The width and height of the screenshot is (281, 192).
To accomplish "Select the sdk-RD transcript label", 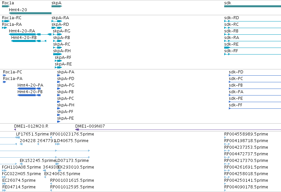I will (231, 18).
